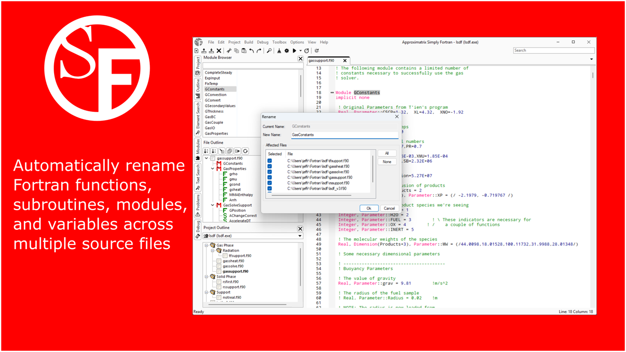The height and width of the screenshot is (352, 626).
Task: Click the New file toolbar icon
Action: pos(196,51)
